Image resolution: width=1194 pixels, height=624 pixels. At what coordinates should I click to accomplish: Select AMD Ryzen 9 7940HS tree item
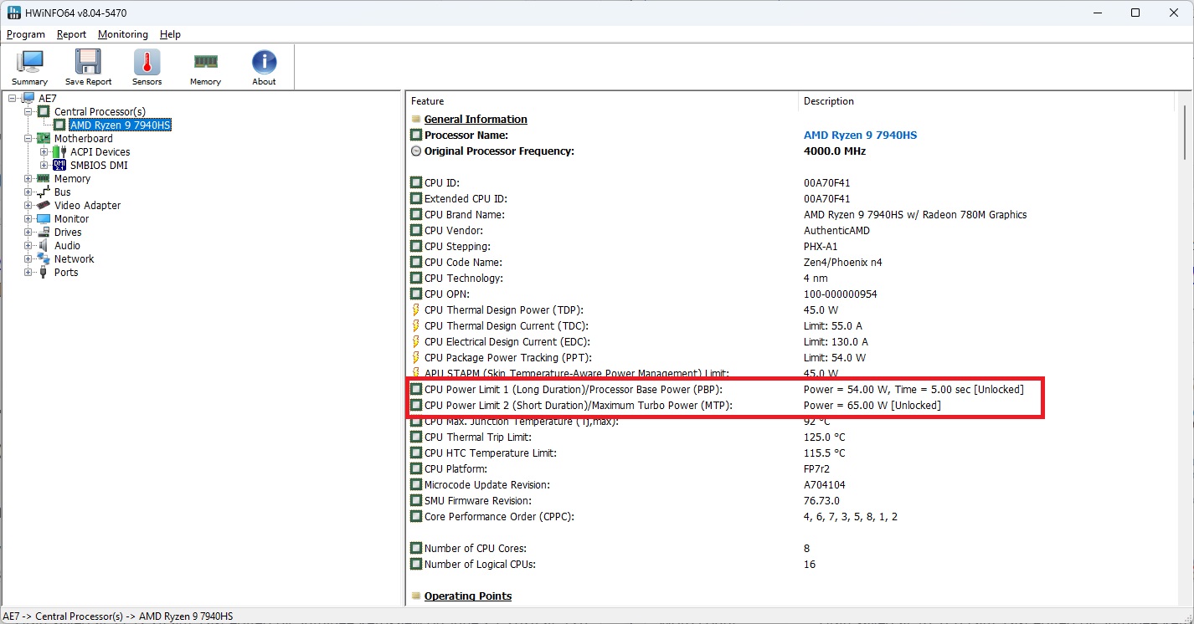coord(121,125)
